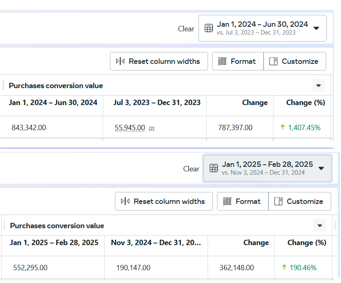
Task: Click calendar icon in Jan 1, 2025 date picker
Action: (x=213, y=168)
